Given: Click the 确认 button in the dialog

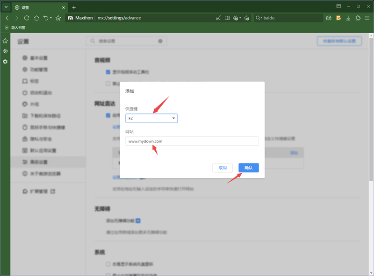Looking at the screenshot, I should coord(248,168).
